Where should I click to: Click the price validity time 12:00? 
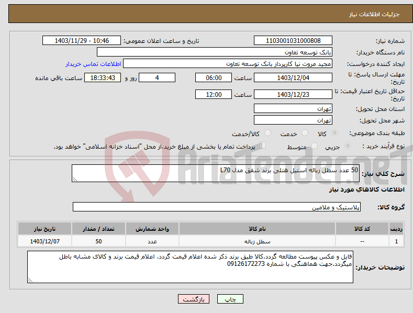[214, 94]
